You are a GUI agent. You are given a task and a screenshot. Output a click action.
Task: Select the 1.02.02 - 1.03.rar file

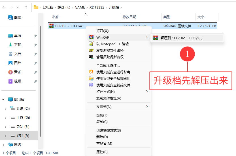click(68, 26)
